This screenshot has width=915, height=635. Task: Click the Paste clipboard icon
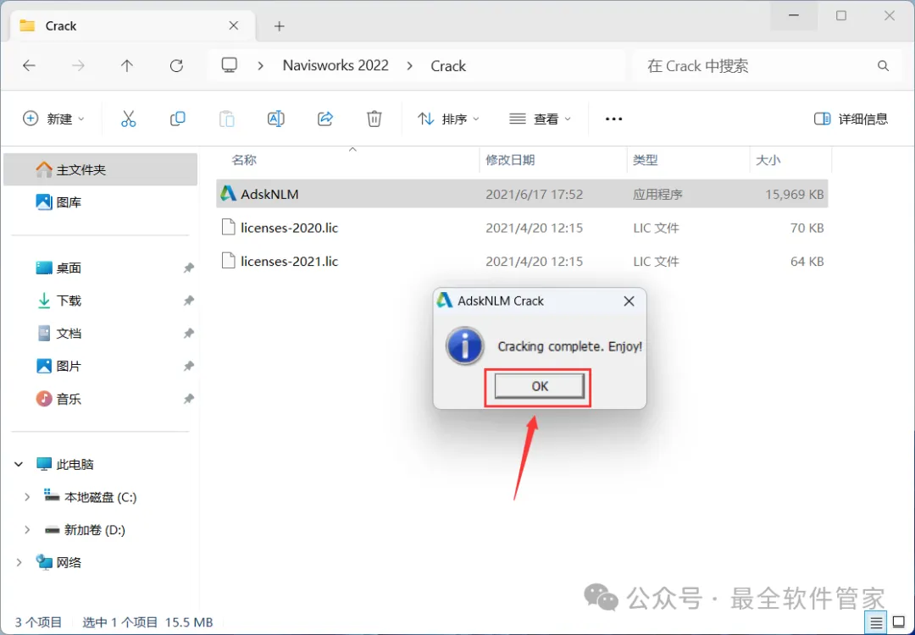tap(226, 119)
